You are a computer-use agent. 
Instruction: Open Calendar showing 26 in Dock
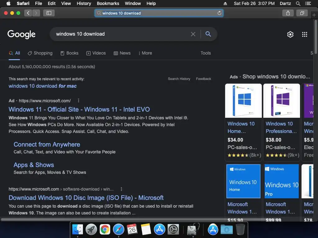pos(132,230)
